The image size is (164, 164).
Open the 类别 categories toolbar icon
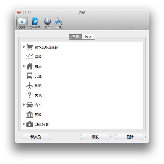(x=22, y=23)
